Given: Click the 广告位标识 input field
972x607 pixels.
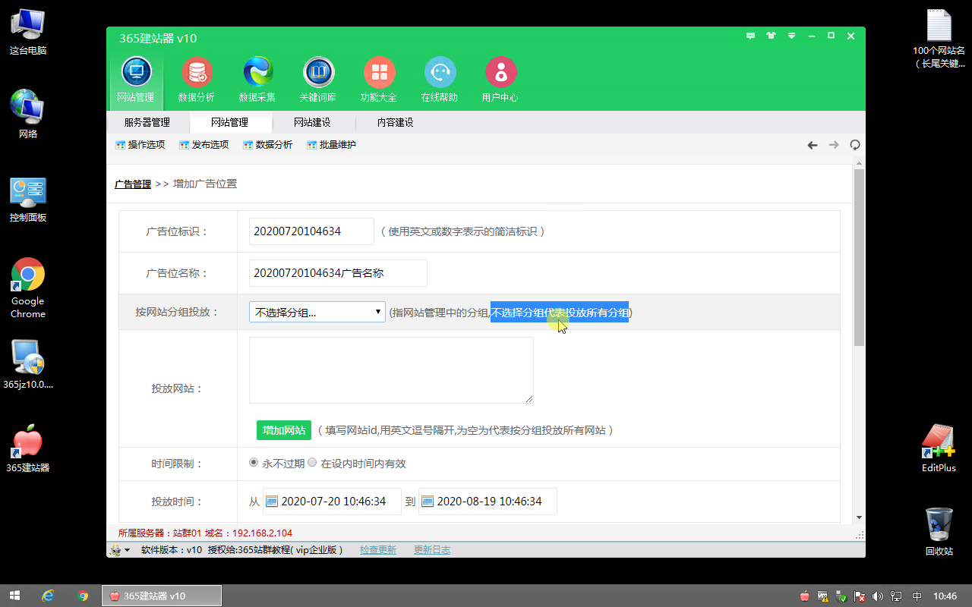Looking at the screenshot, I should click(311, 231).
